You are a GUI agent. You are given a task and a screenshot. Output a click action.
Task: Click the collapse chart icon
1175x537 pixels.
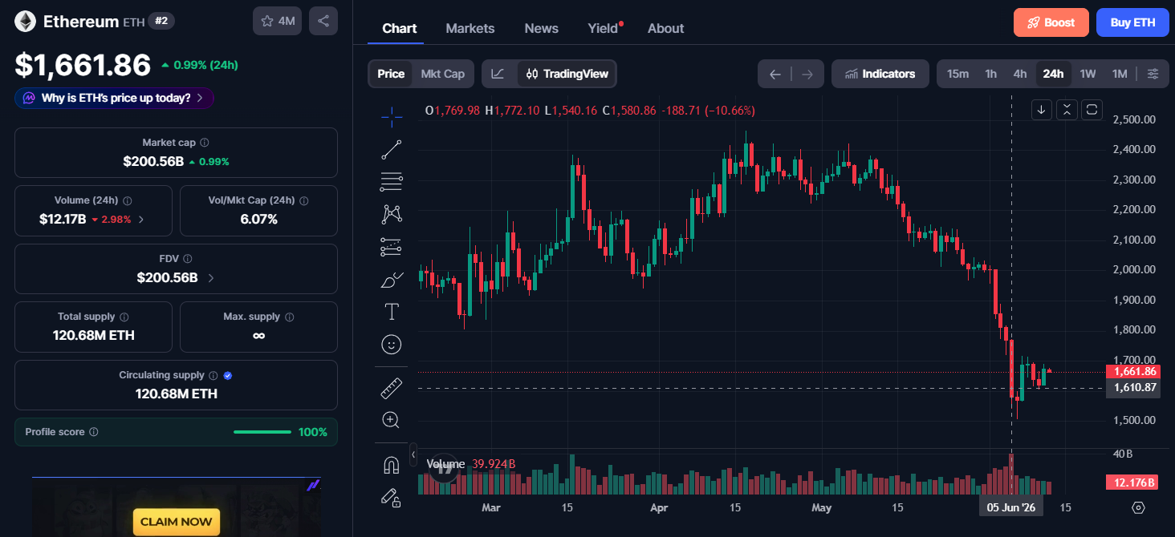click(1067, 109)
